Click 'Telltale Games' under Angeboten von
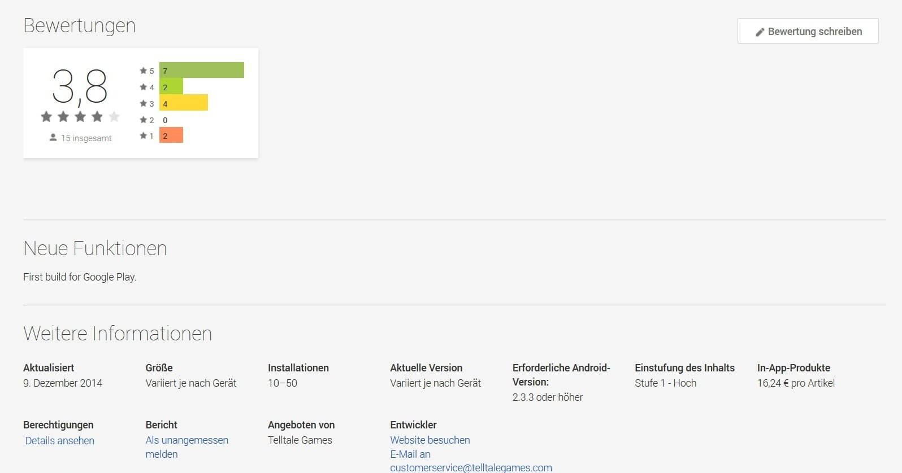 pyautogui.click(x=300, y=440)
